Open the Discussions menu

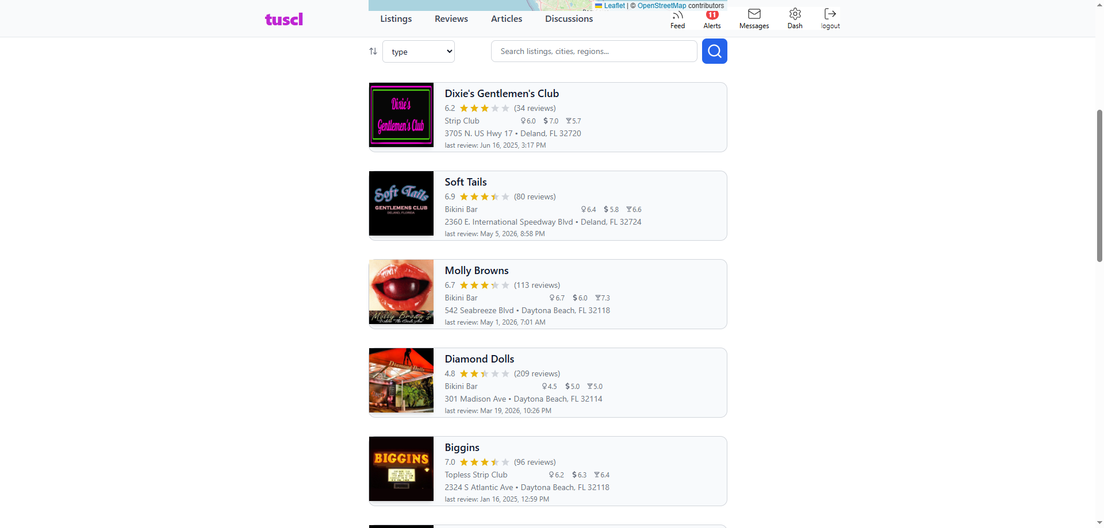tap(569, 19)
